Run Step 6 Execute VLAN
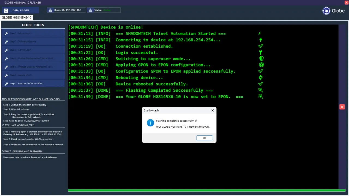The image size is (349, 196). pos(33,75)
